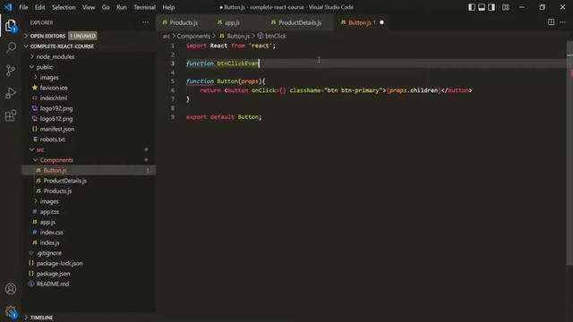573x322 pixels.
Task: Open package-lock.json file
Action: click(59, 263)
